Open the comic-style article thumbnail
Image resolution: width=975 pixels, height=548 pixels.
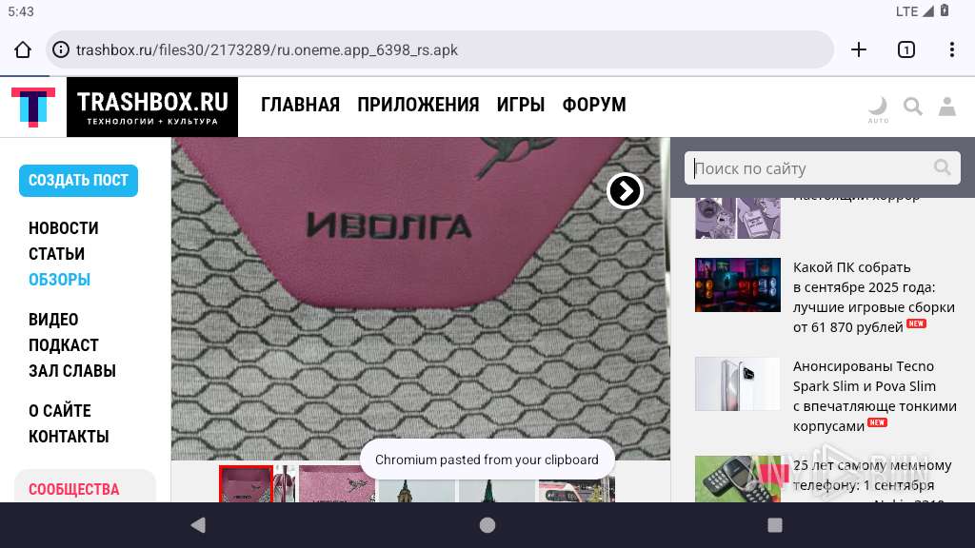pos(738,218)
